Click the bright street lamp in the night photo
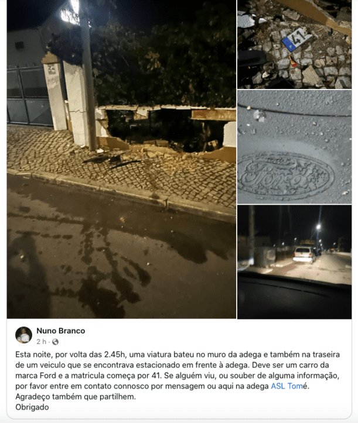The image size is (358, 423). [319, 226]
